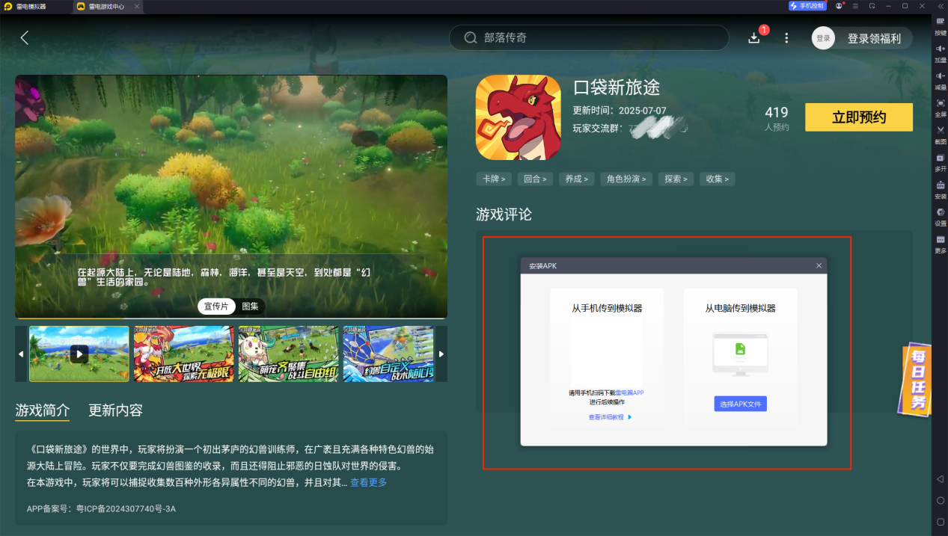Viewport: 948px width, 536px height.
Task: Click the 手机控制 button in title bar
Action: point(807,6)
